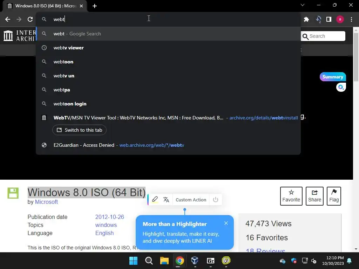
Task: Click the LINER highlighter pen icon
Action: point(155,199)
